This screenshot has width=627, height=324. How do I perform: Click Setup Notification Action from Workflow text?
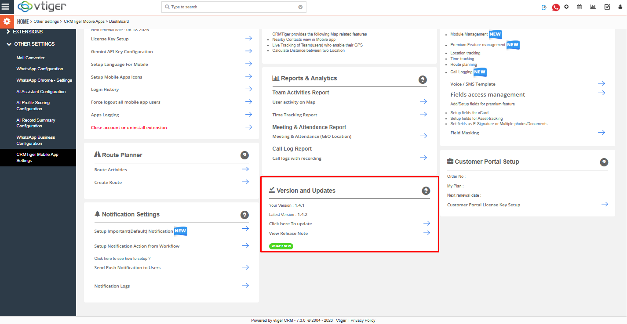[x=137, y=246]
